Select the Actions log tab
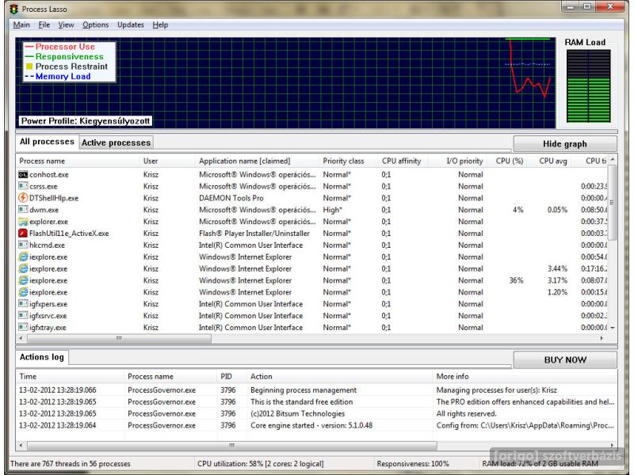The width and height of the screenshot is (634, 475). [x=42, y=357]
